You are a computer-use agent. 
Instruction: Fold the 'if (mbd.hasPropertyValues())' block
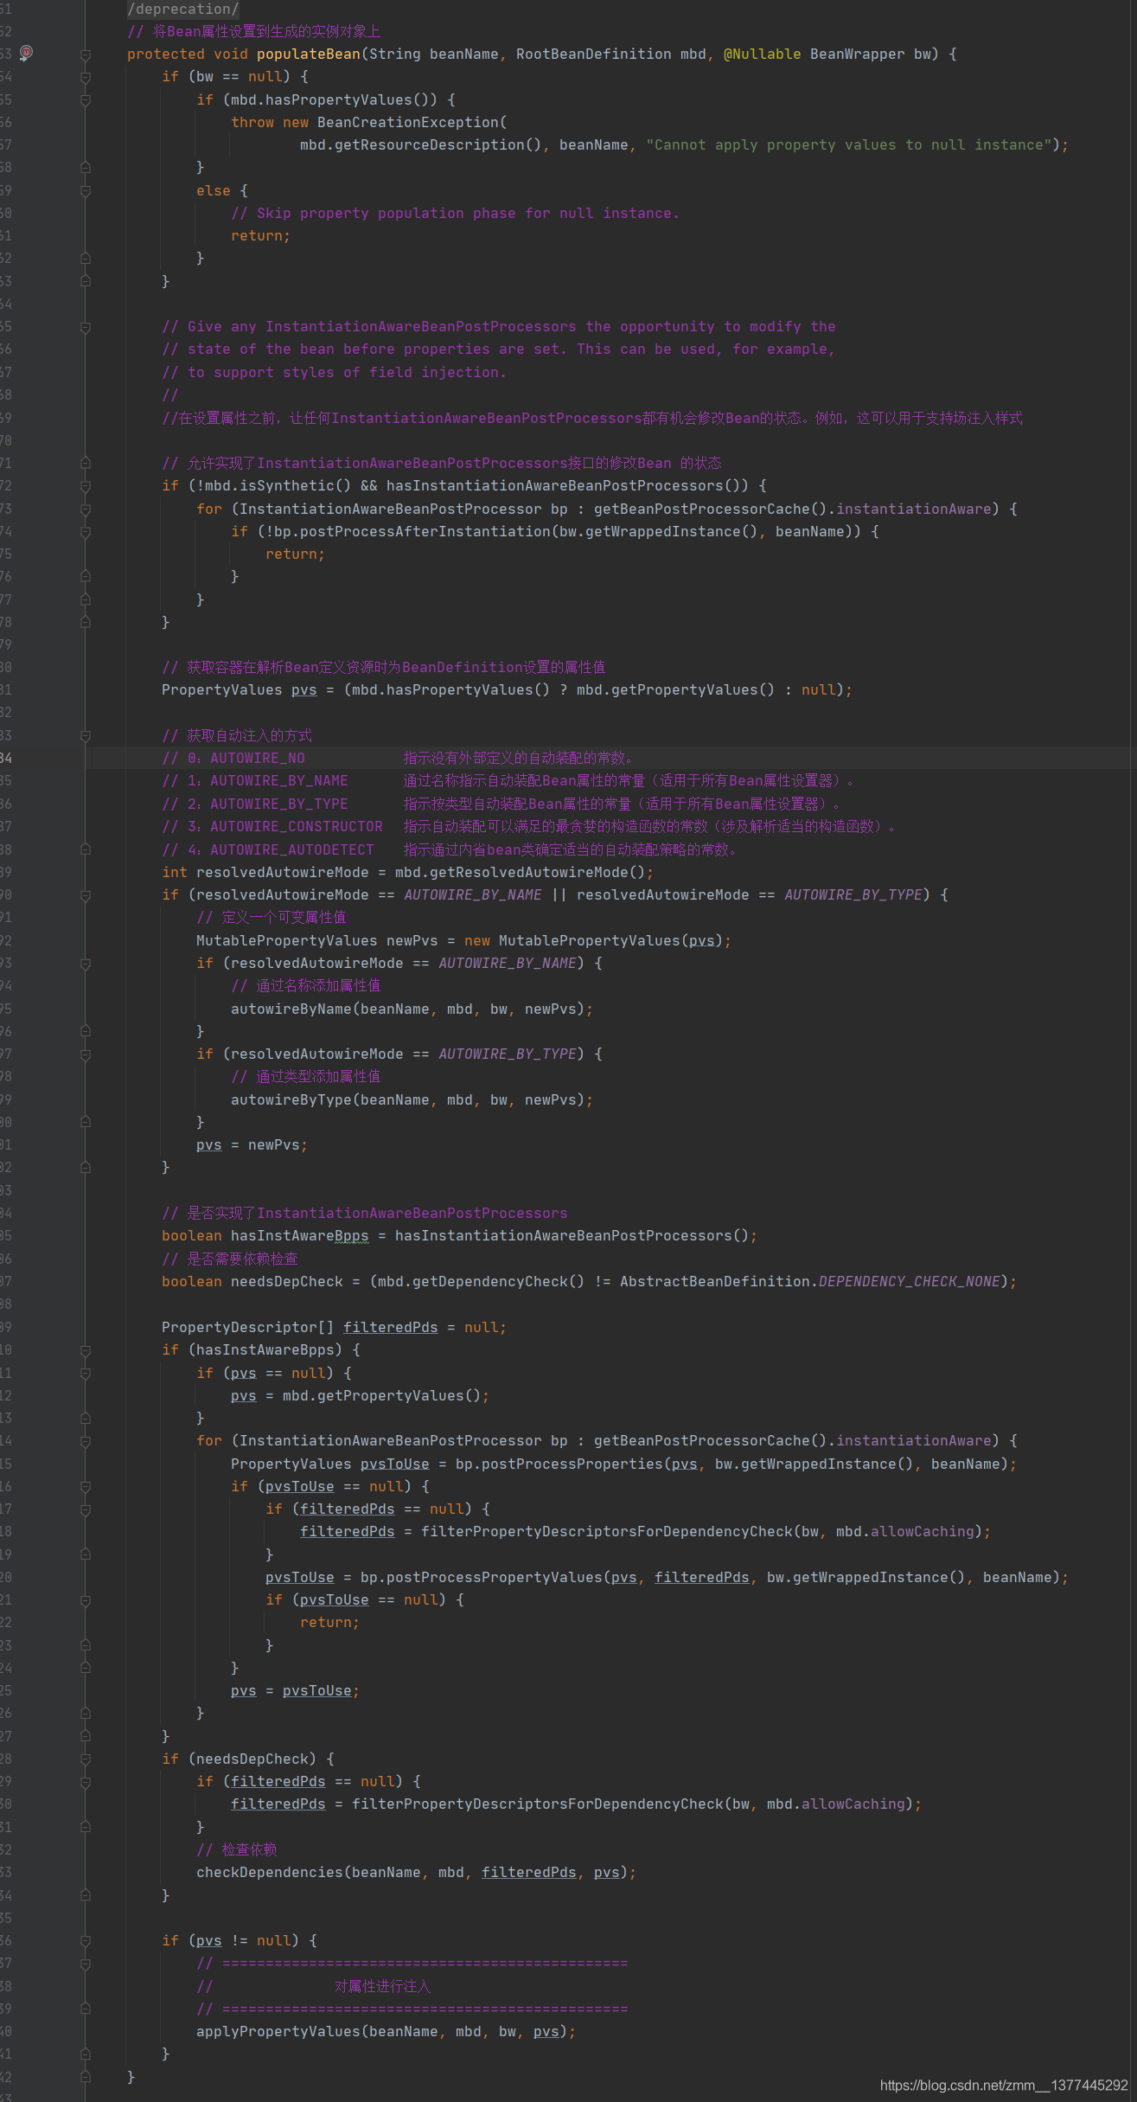(86, 100)
